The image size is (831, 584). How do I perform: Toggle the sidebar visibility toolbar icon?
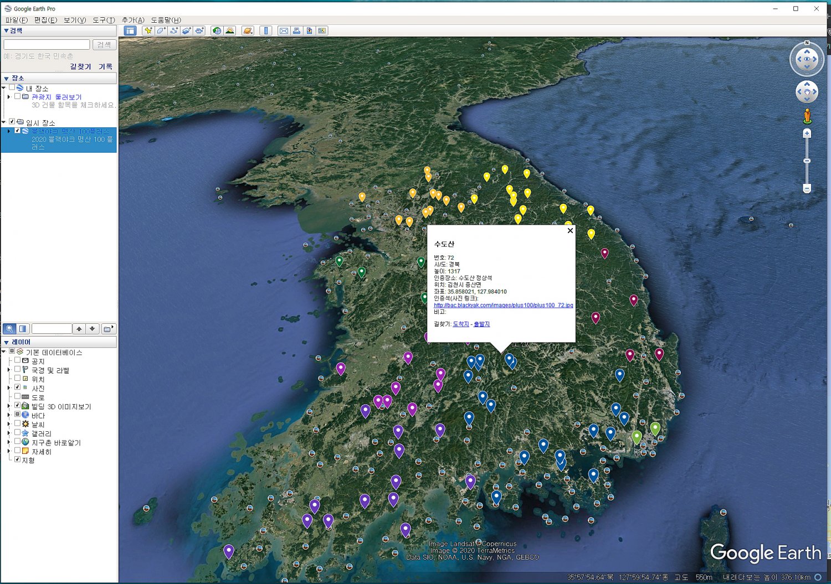tap(130, 31)
